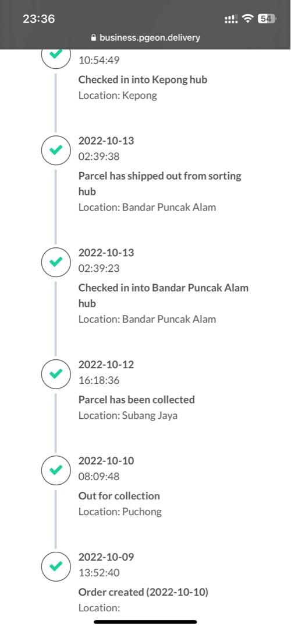Tap the checkmark icon beside Kepong hub check-in
291x630 pixels.
pyautogui.click(x=56, y=54)
